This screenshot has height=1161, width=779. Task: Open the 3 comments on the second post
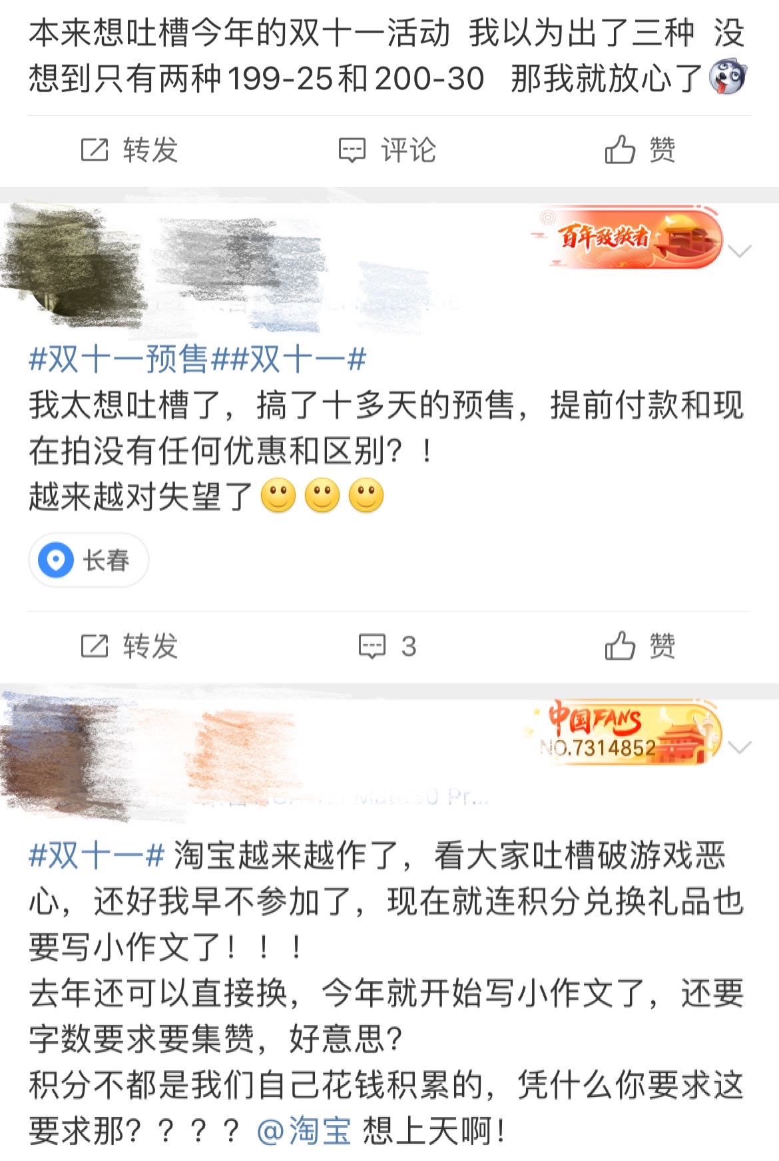388,646
